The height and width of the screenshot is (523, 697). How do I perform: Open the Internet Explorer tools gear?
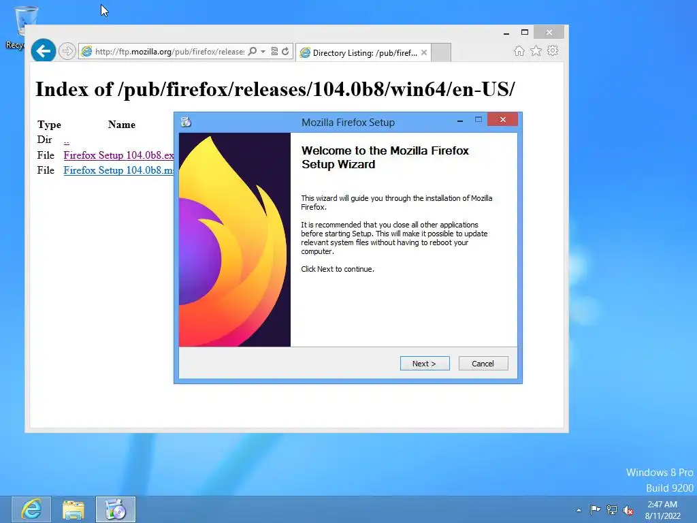click(553, 50)
